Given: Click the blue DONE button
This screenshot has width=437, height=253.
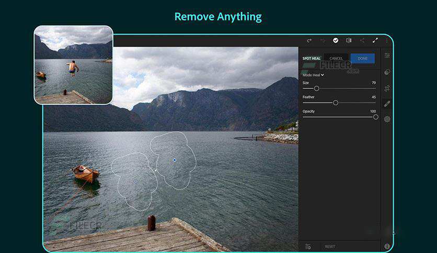Looking at the screenshot, I should [362, 59].
